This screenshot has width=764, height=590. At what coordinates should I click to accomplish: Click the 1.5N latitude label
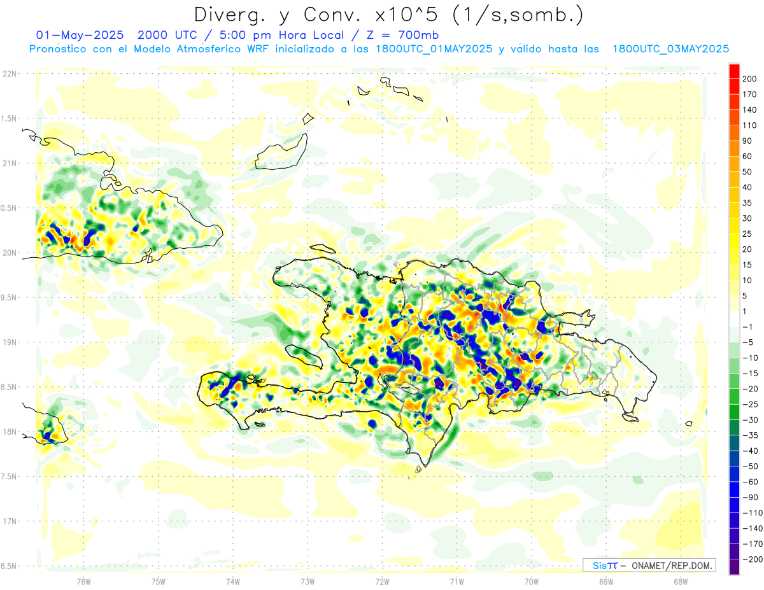pos(9,118)
